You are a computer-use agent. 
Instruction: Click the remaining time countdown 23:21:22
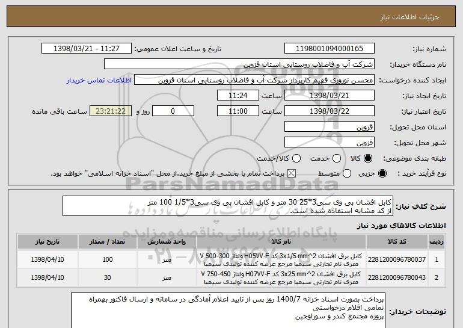111,111
